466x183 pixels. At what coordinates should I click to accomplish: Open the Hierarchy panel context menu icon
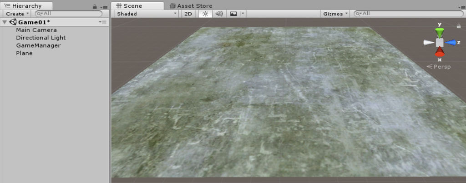104,7
